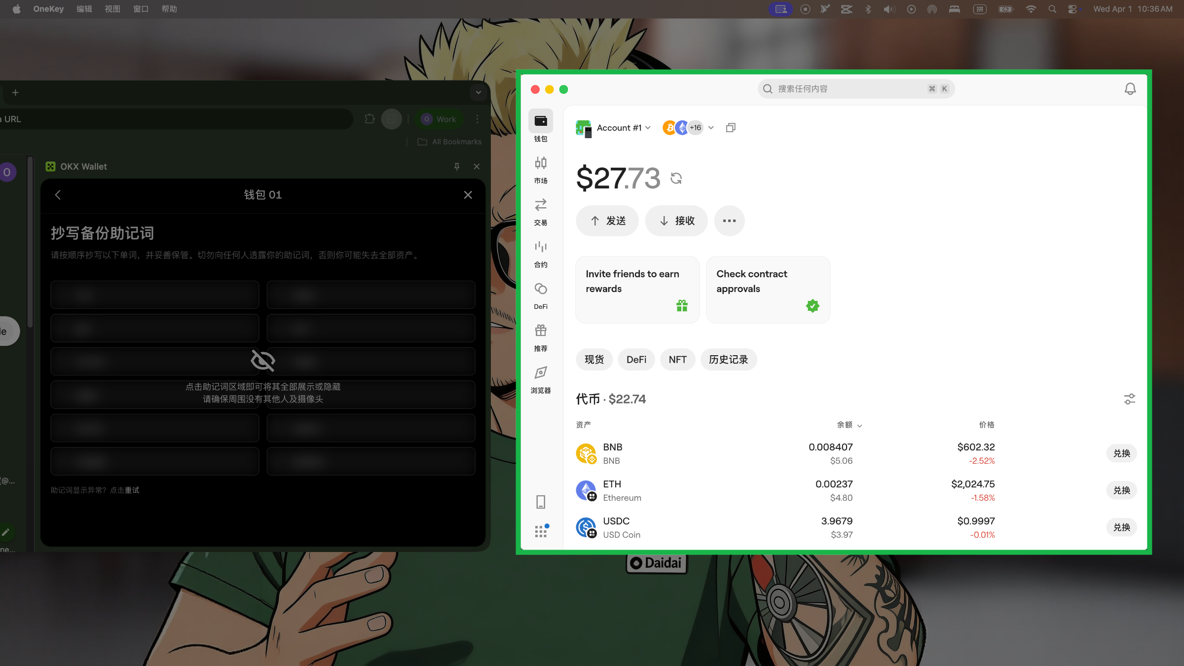1184x666 pixels.
Task: Open the 视图 menu in menu bar
Action: [x=112, y=9]
